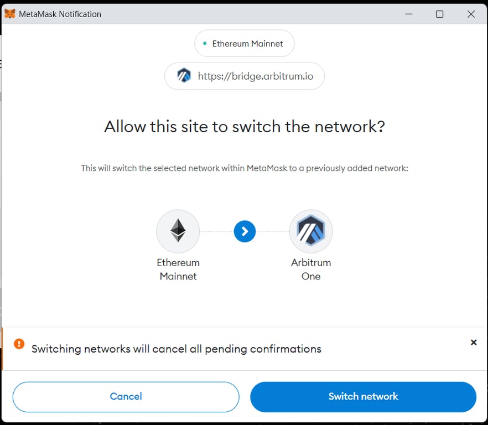
Task: Click the orange warning alert icon
Action: click(19, 343)
